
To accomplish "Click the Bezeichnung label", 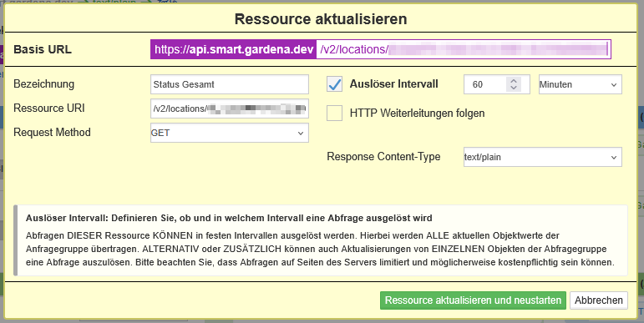I will pos(44,84).
